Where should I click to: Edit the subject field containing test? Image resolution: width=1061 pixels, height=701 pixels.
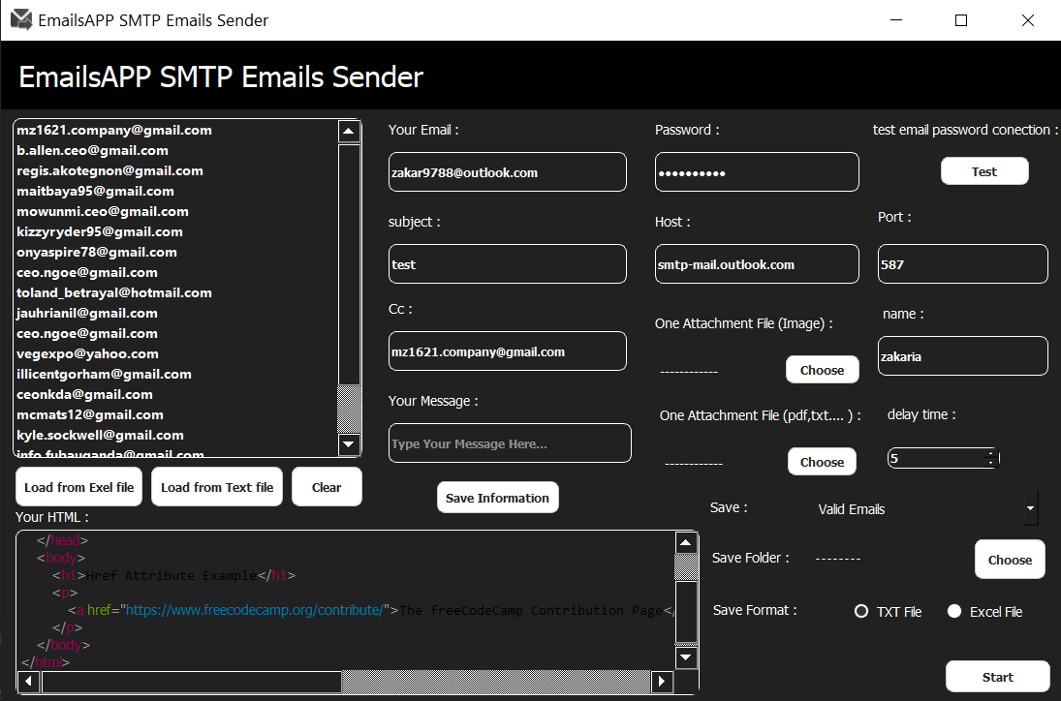click(507, 263)
